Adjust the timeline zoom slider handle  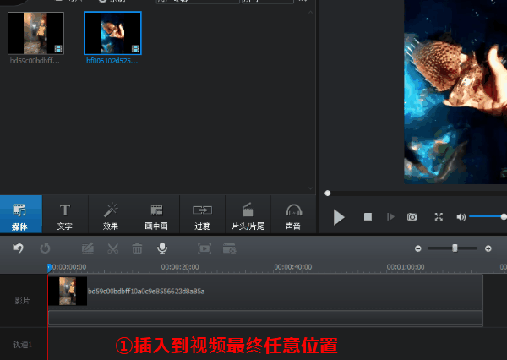point(455,248)
